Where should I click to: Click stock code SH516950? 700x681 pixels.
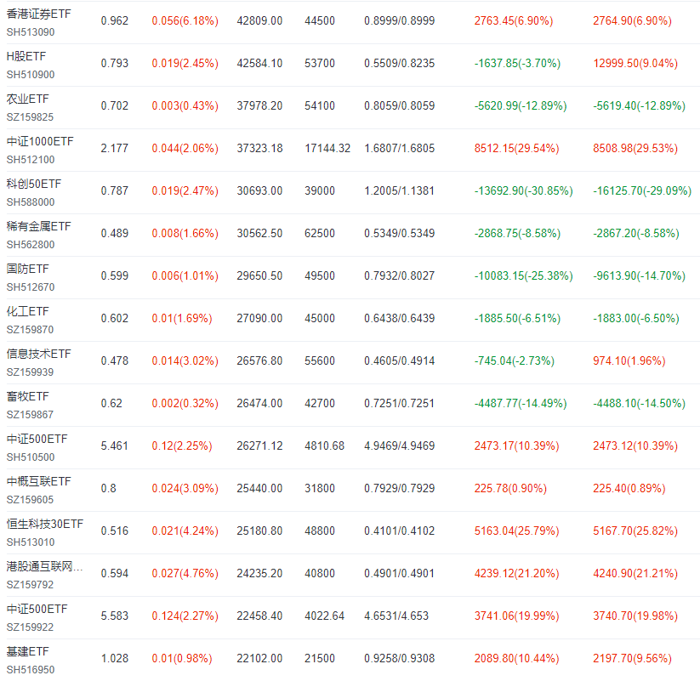[x=31, y=669]
